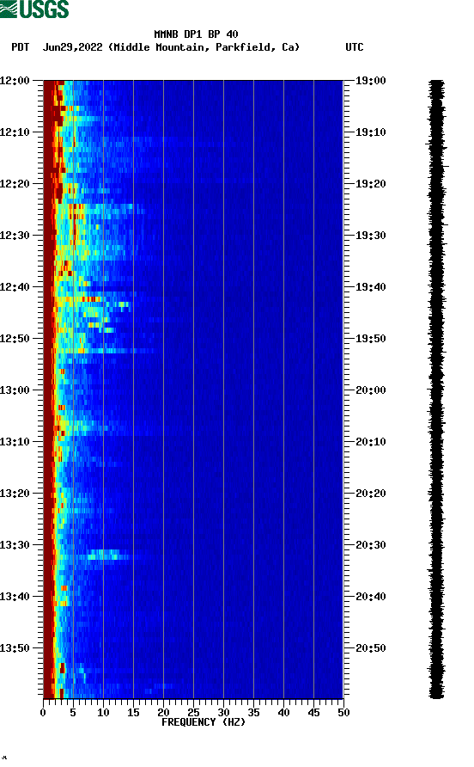Click the 45 Hz frequency tick label
Image resolution: width=474 pixels, height=767 pixels.
tap(313, 713)
